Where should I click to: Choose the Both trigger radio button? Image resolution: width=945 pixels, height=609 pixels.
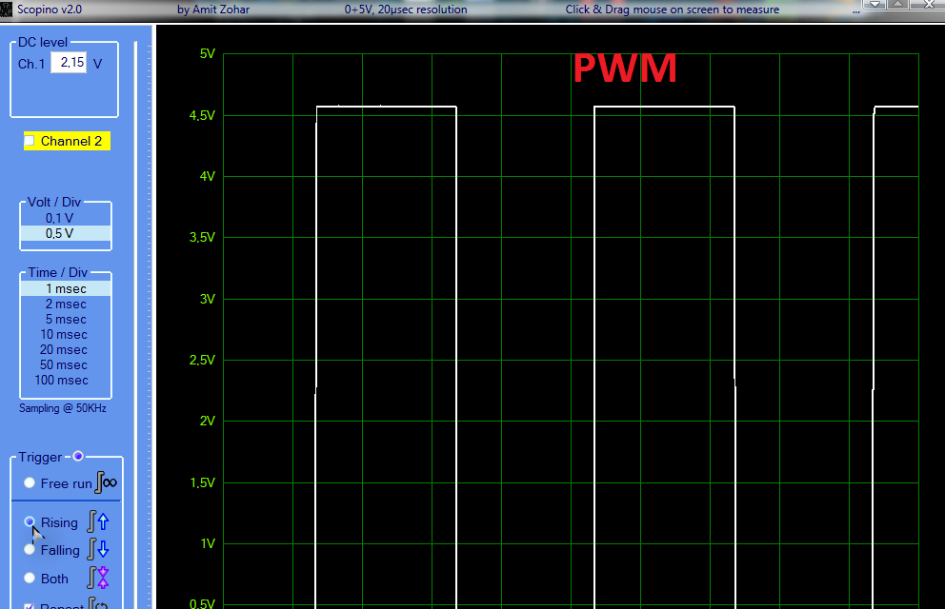30,579
